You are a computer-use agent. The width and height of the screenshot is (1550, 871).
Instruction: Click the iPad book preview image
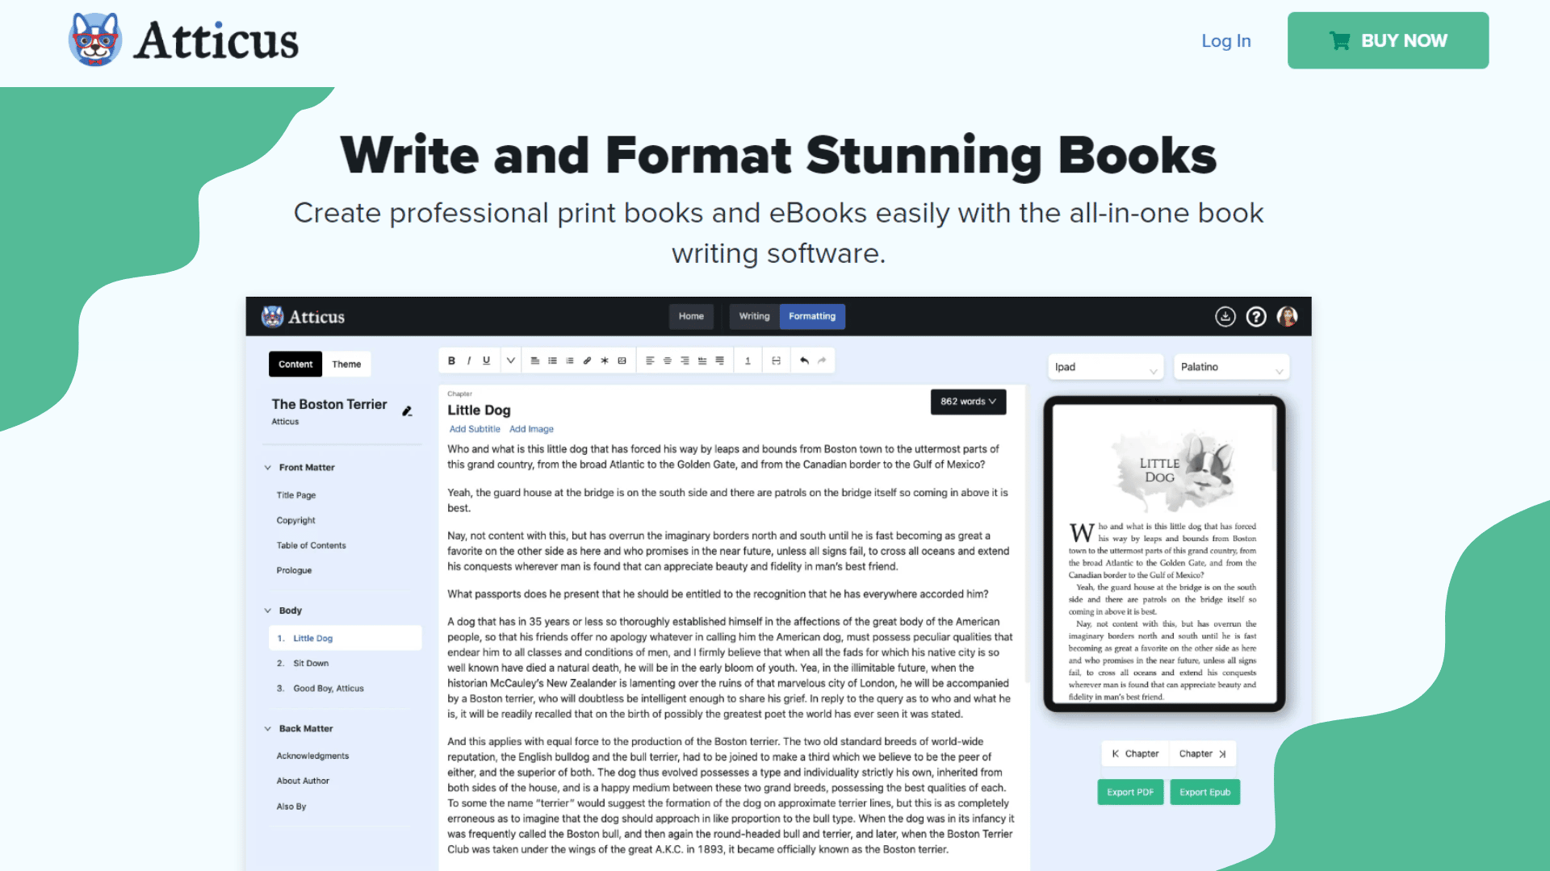coord(1164,554)
